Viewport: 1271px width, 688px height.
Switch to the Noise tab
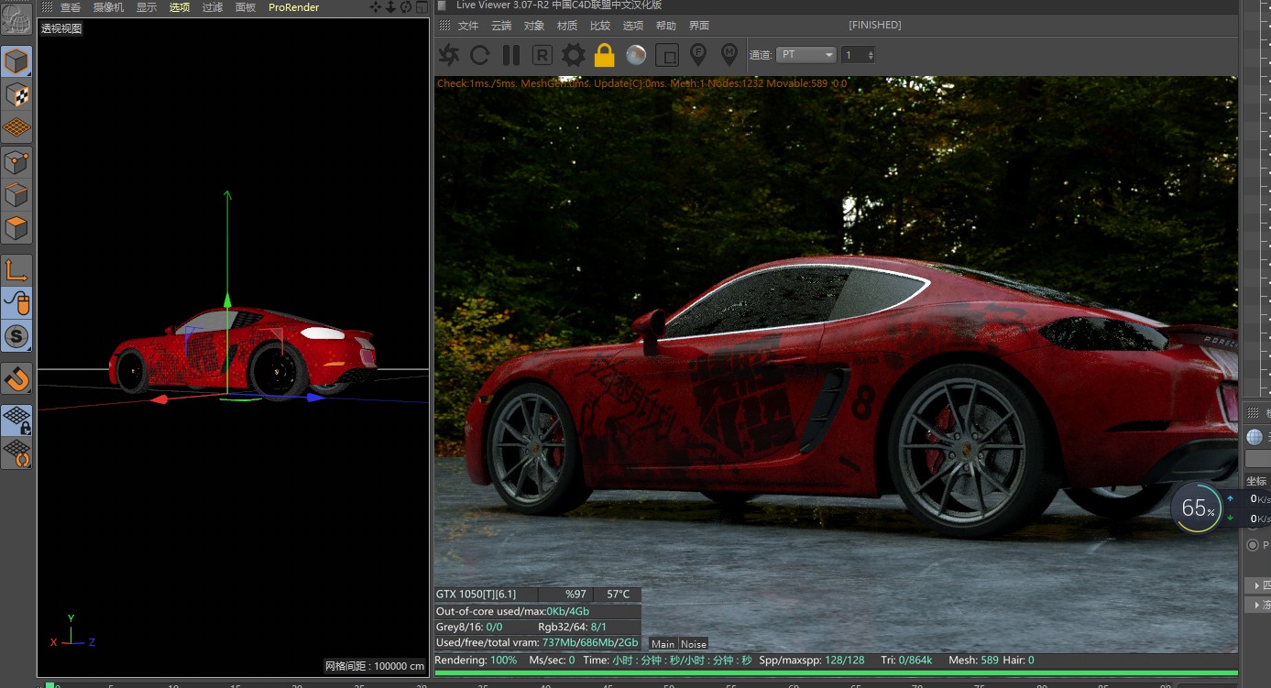point(694,643)
